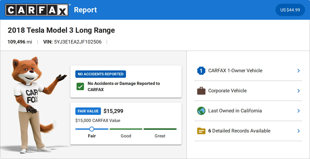
Task: Expand CARFAX 1-Owner Vehicle chevron
Action: tap(299, 71)
